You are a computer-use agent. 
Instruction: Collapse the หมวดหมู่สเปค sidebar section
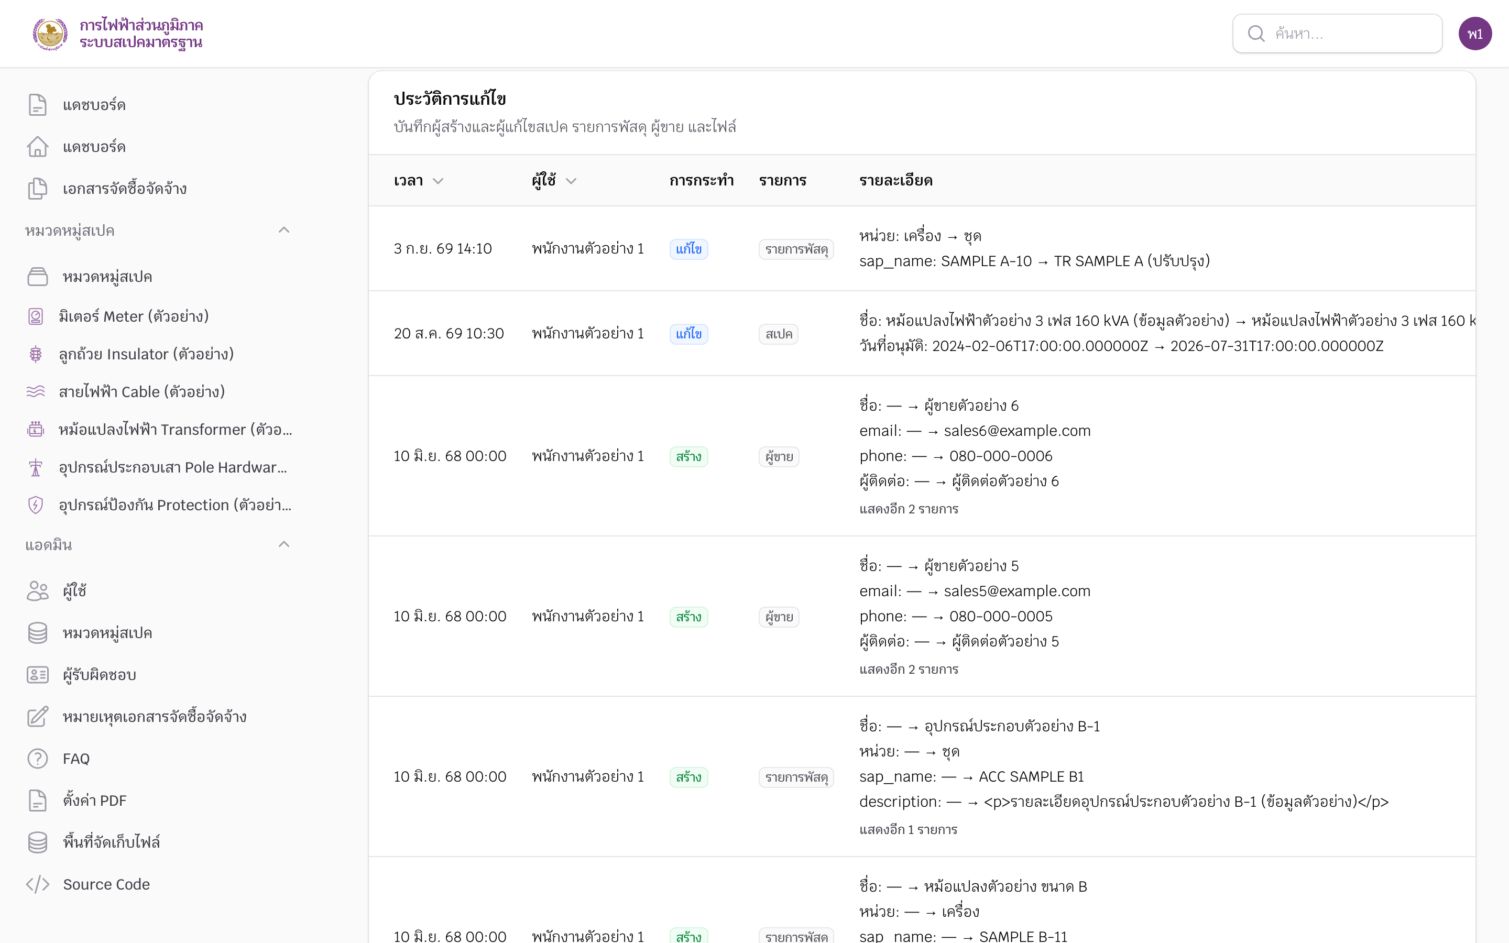(x=283, y=230)
